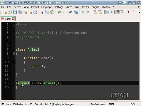Click 'INS' mode in status bar
This screenshot has width=141, height=106.
tap(132, 104)
